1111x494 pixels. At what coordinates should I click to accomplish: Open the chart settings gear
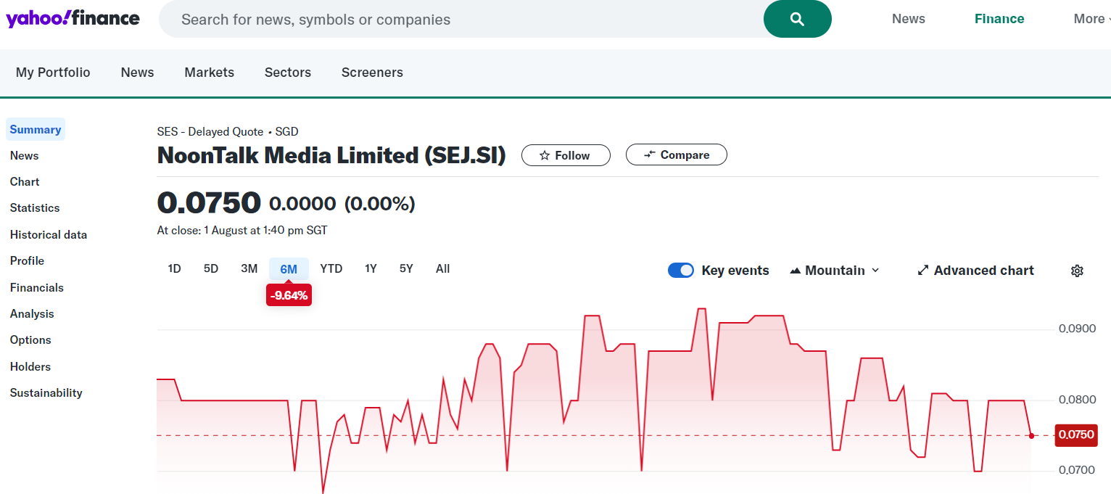point(1077,271)
